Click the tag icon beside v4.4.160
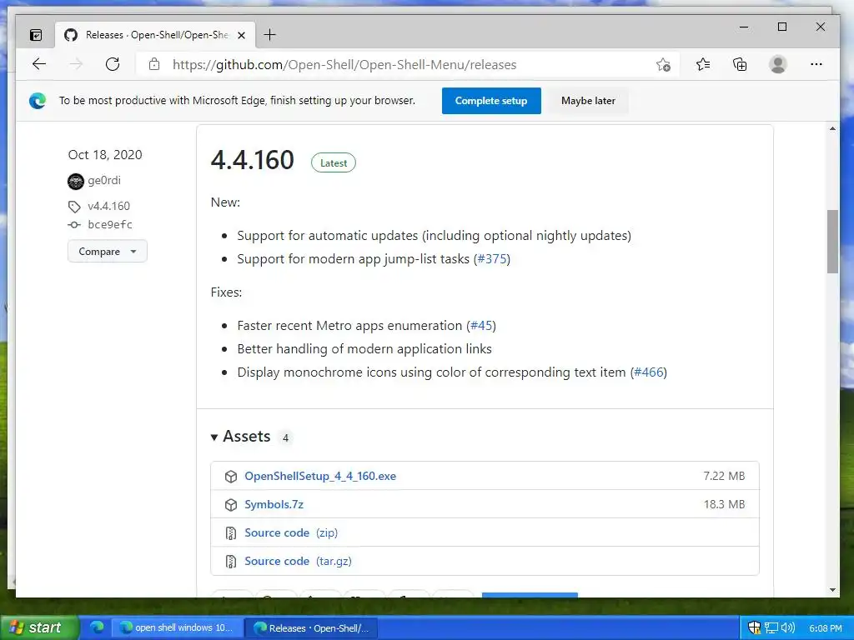 74,207
